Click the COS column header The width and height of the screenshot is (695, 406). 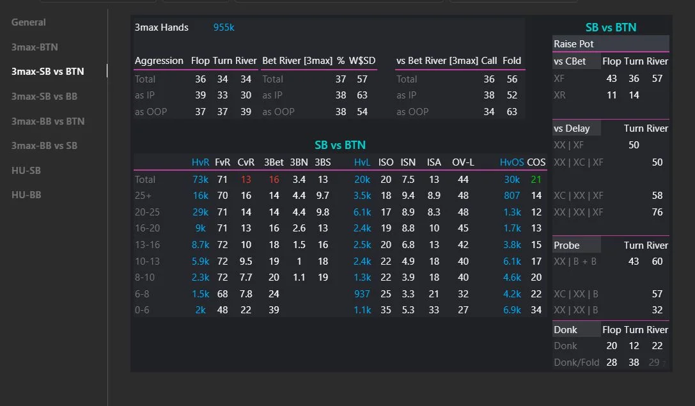pos(536,162)
